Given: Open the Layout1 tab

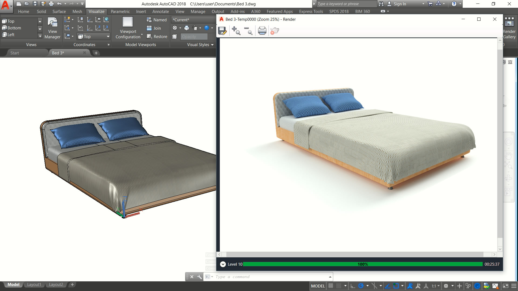Looking at the screenshot, I should point(34,285).
